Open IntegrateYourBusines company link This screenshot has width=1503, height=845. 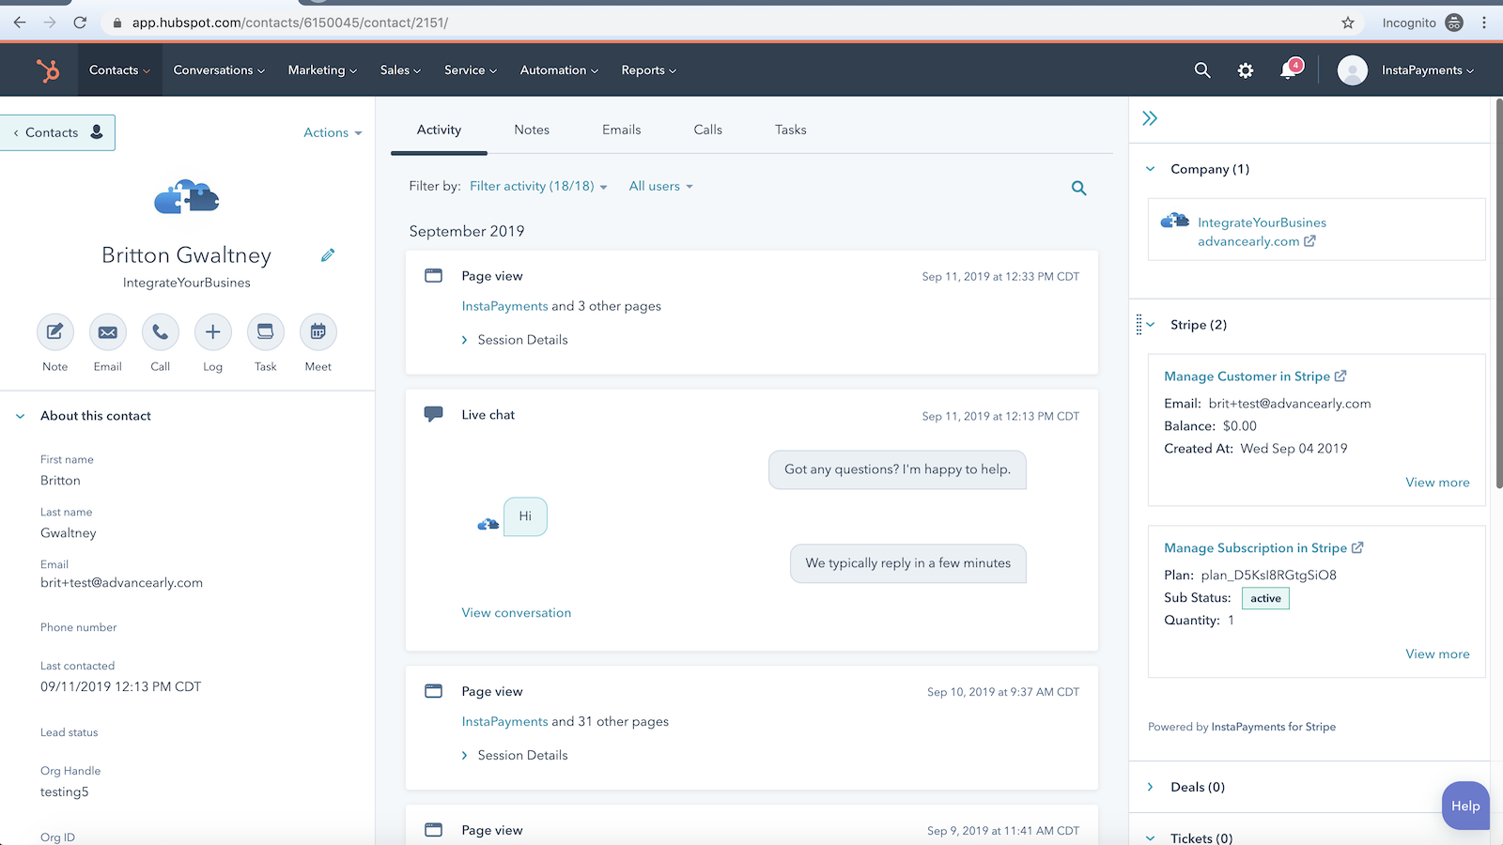click(x=1262, y=223)
